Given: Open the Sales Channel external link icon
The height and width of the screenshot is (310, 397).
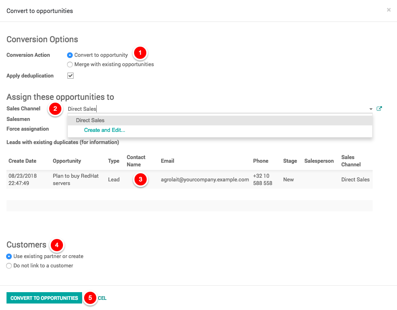Looking at the screenshot, I should click(x=379, y=109).
